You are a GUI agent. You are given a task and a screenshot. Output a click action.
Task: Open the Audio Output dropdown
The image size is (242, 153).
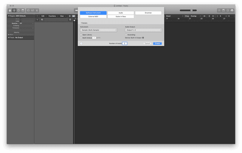pyautogui.click(x=143, y=30)
